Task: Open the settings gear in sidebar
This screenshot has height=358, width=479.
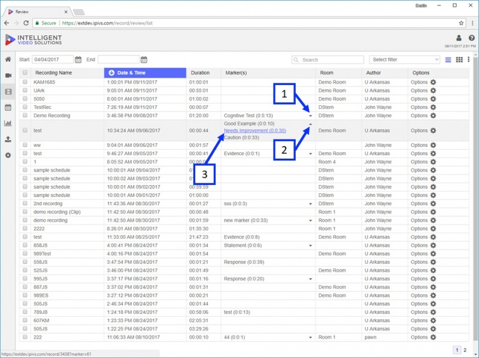Action: [8, 155]
